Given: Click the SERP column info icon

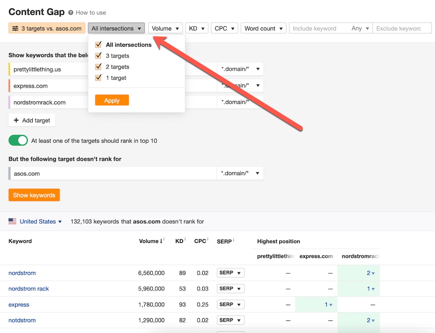Looking at the screenshot, I should [x=234, y=240].
